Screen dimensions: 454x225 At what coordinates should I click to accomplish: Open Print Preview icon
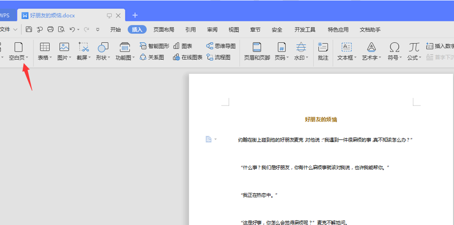click(x=61, y=29)
